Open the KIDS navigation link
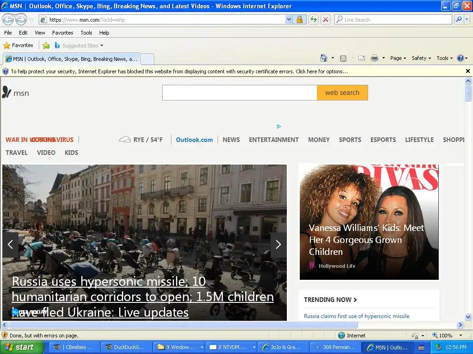The height and width of the screenshot is (354, 473). click(71, 153)
